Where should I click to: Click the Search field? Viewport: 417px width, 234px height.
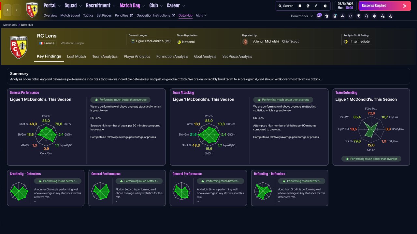tap(286, 6)
